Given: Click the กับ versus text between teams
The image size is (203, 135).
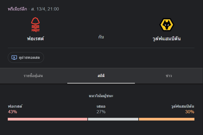Looking at the screenshot, I should point(101,37).
